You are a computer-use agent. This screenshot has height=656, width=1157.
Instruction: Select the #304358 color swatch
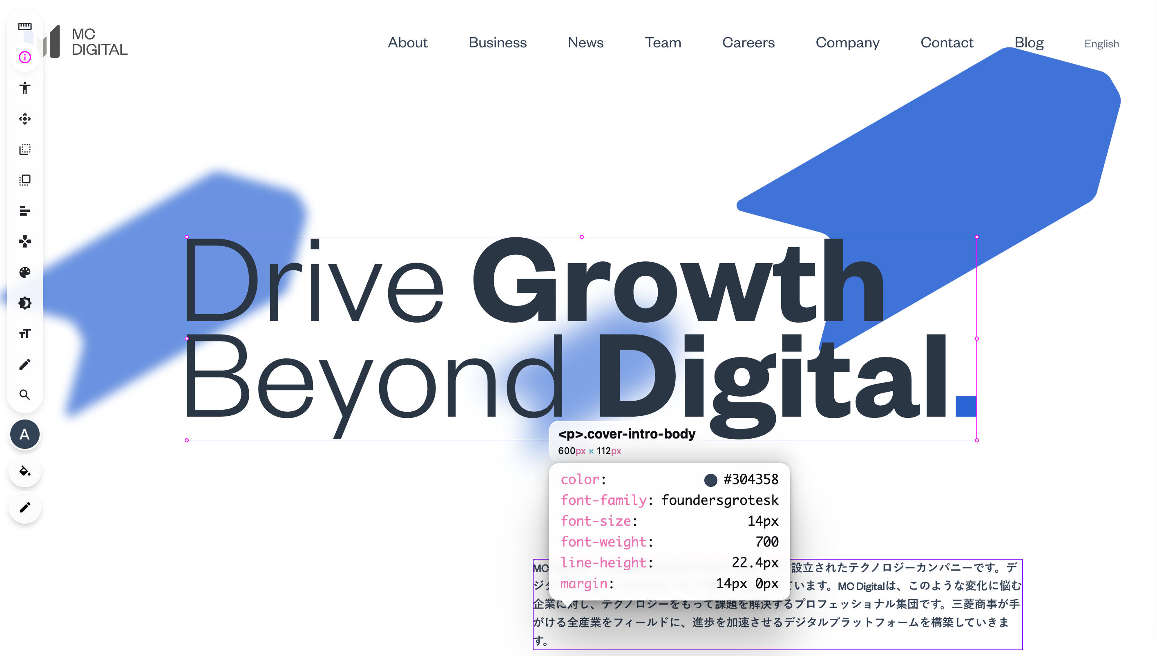(x=710, y=480)
